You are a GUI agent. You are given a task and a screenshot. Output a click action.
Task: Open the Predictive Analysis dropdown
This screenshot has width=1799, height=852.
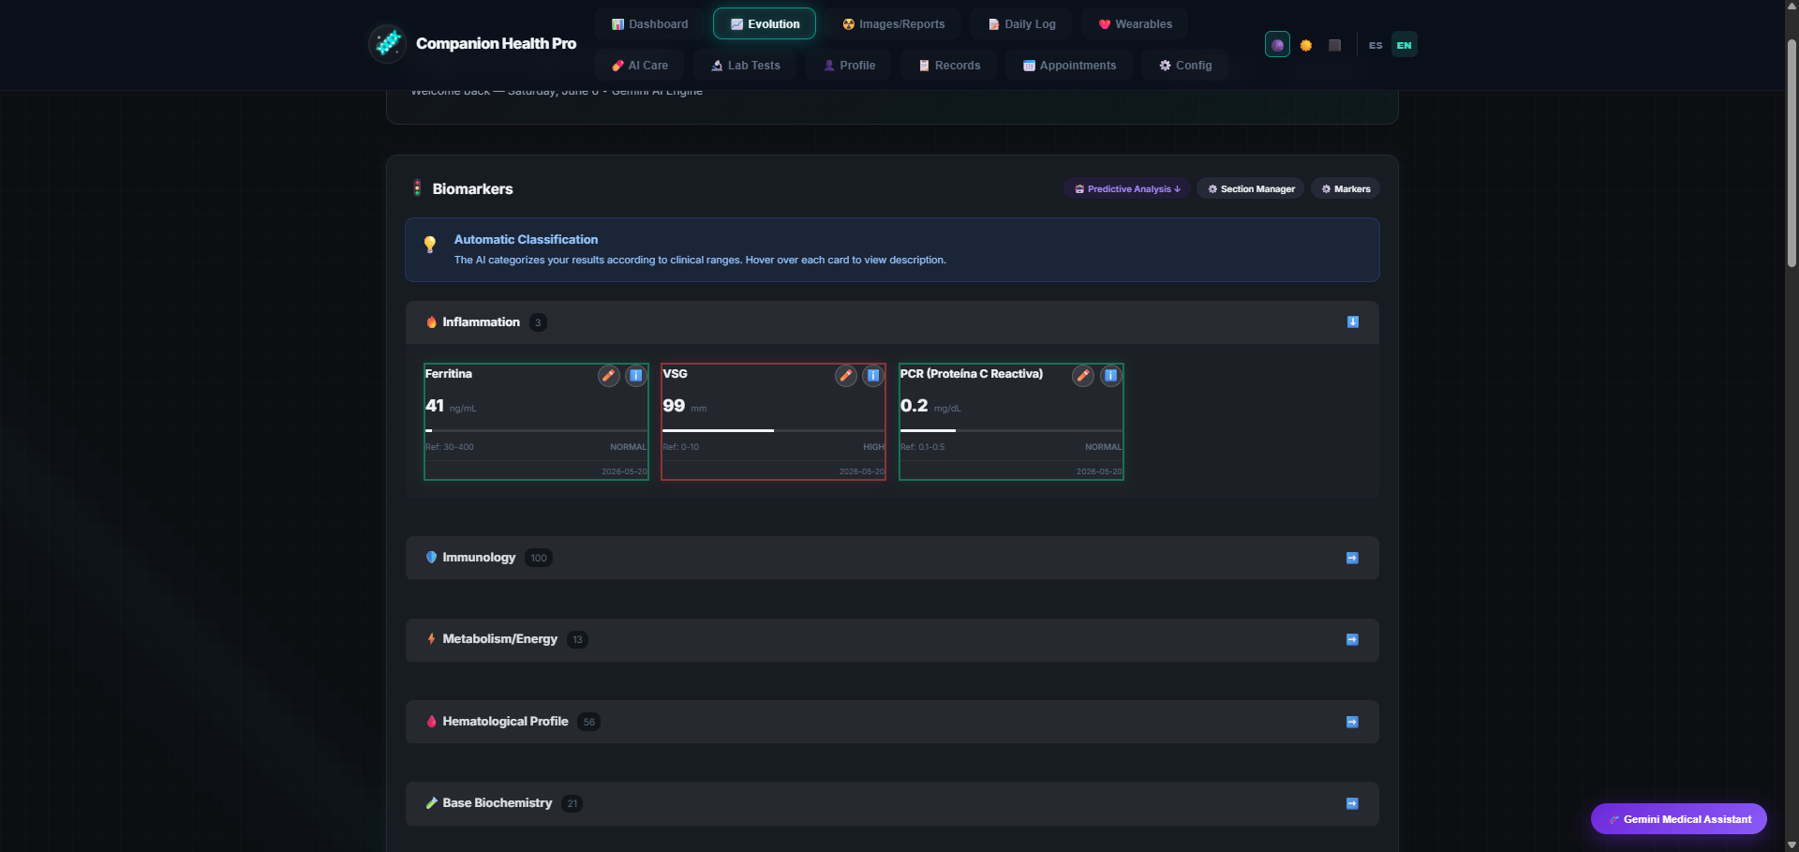[1127, 189]
